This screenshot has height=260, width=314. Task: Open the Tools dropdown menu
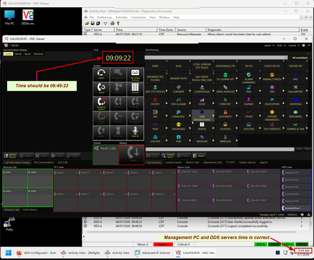[x=281, y=46]
